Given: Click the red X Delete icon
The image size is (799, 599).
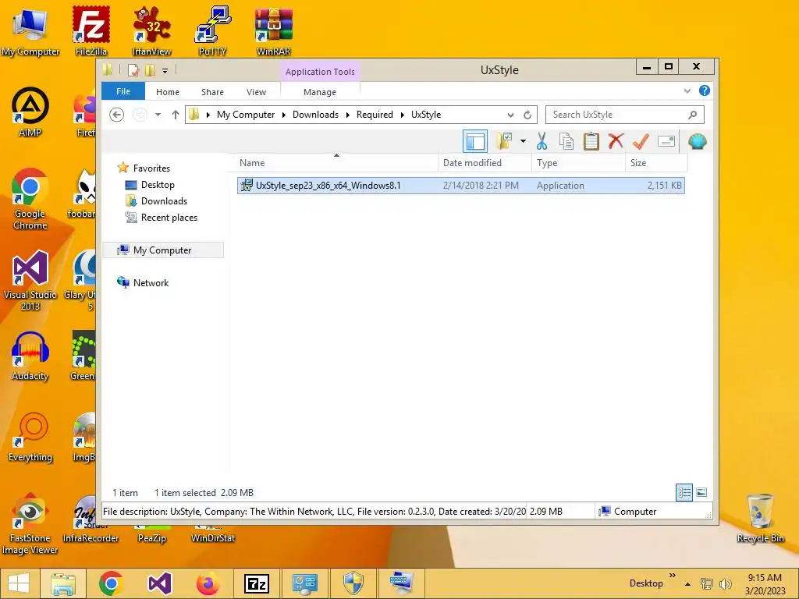Looking at the screenshot, I should tap(616, 141).
